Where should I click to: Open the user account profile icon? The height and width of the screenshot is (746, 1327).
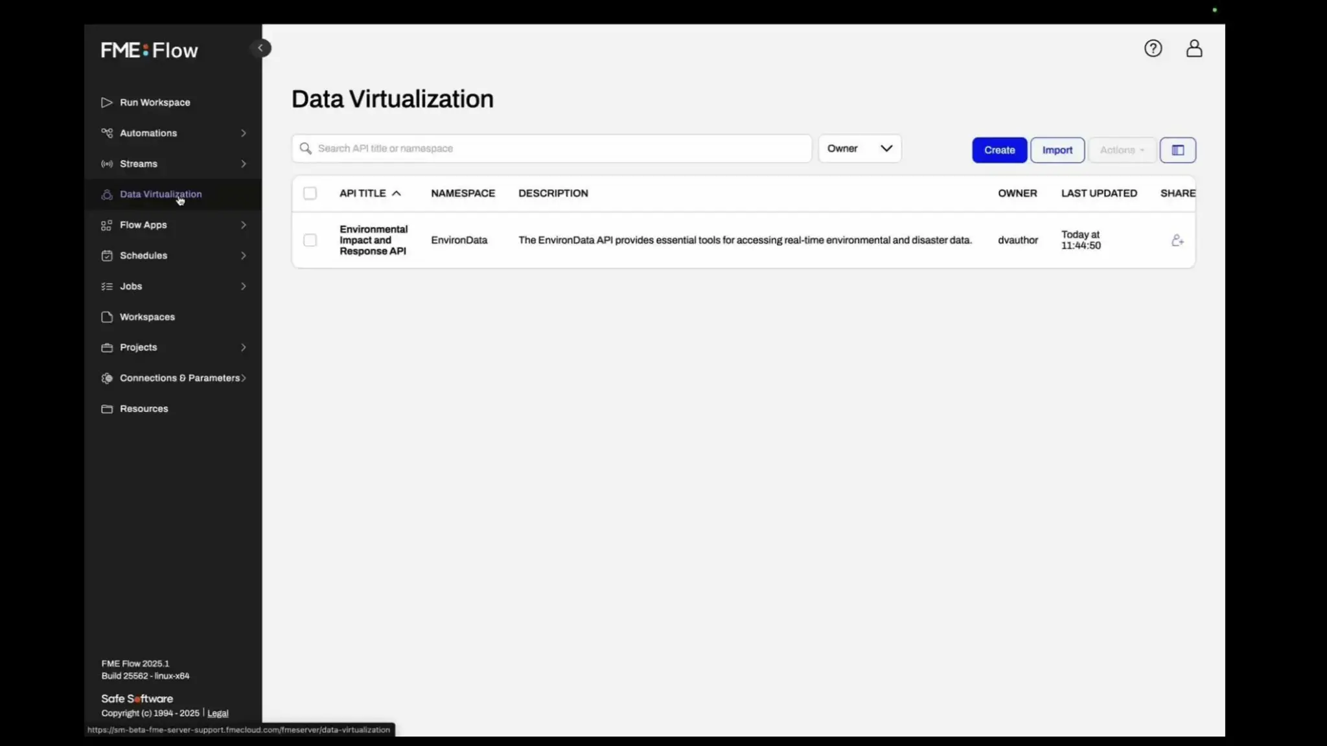[x=1194, y=49]
